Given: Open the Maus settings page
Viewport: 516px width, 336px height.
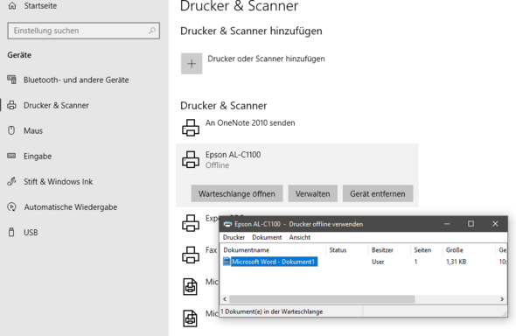Looking at the screenshot, I should pyautogui.click(x=33, y=130).
